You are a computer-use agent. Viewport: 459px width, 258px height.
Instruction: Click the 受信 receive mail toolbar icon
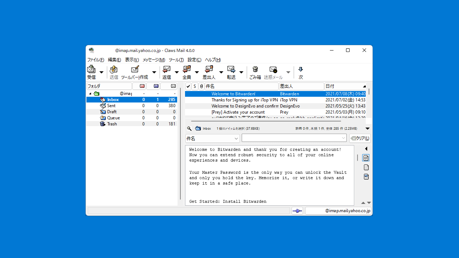click(x=91, y=69)
